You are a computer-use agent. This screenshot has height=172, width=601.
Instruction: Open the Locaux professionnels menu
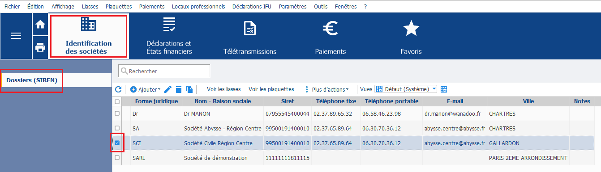click(198, 6)
